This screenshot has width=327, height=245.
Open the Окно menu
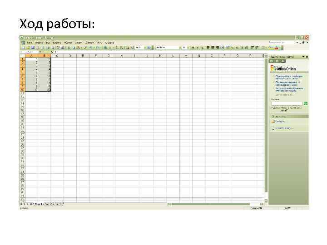point(99,43)
